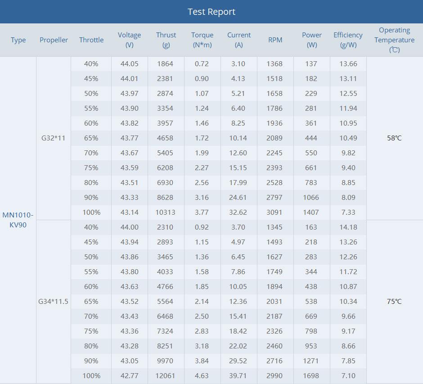Click the thrust value 12061
Image resolution: width=423 pixels, height=384 pixels.
[x=166, y=375]
